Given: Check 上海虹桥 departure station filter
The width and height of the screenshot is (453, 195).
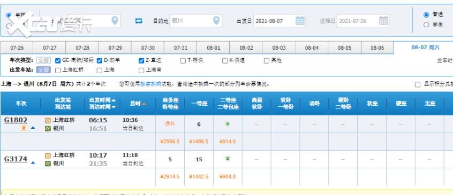Looking at the screenshot, I should click(x=58, y=71).
